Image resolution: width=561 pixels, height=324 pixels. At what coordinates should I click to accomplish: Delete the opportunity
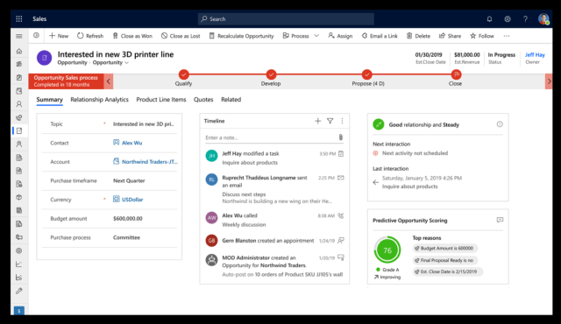click(x=418, y=36)
